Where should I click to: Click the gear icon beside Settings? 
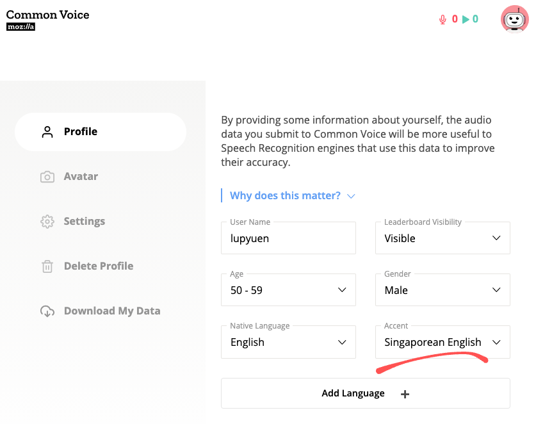pyautogui.click(x=47, y=222)
